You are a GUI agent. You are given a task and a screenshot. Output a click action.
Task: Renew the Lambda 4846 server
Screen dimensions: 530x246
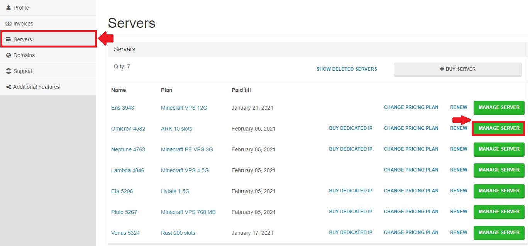(x=459, y=170)
